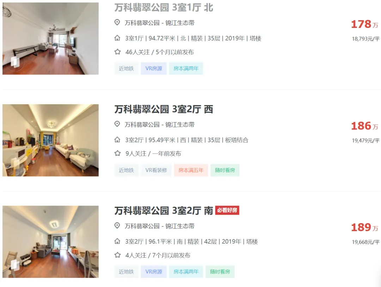Open the south-facing 42层 listing thumbnail
This screenshot has height=287, width=381.
click(x=50, y=242)
